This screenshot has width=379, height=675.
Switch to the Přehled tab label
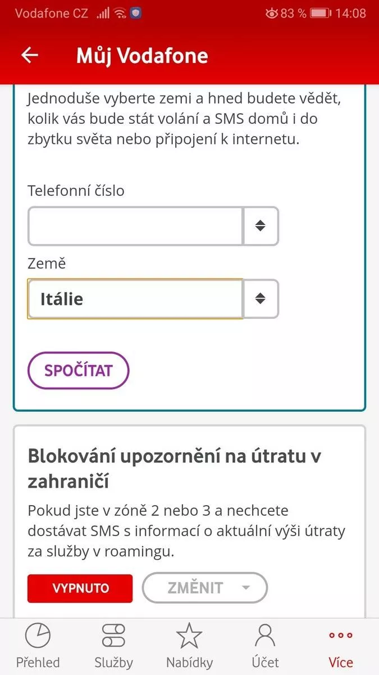pos(38,662)
